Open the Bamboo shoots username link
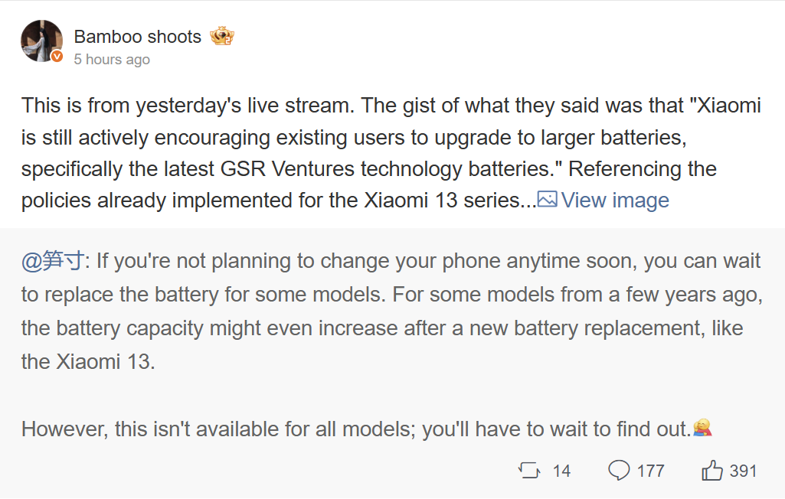 (137, 37)
